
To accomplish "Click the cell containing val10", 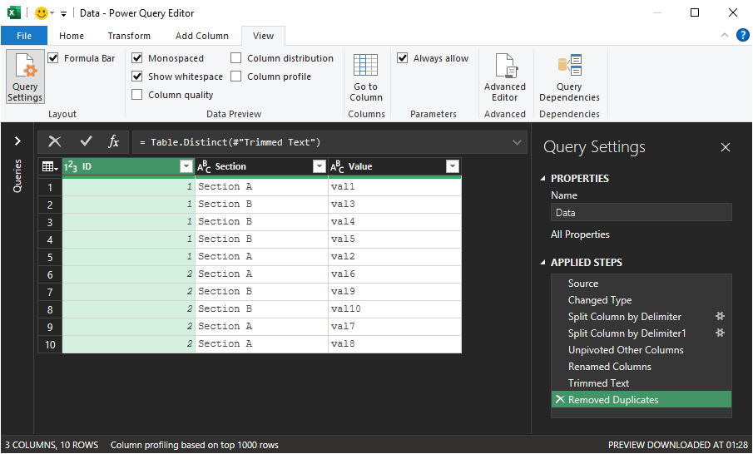I will click(x=394, y=309).
